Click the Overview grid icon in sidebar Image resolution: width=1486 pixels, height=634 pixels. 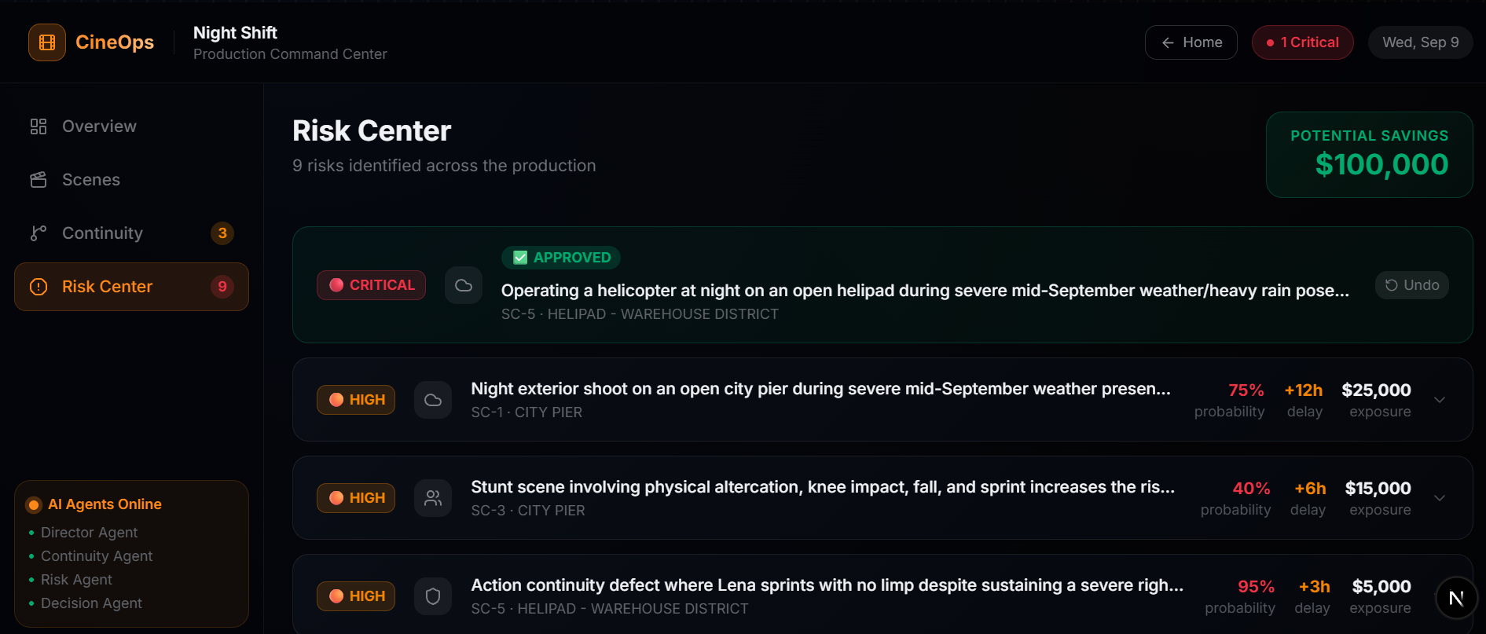[x=39, y=126]
